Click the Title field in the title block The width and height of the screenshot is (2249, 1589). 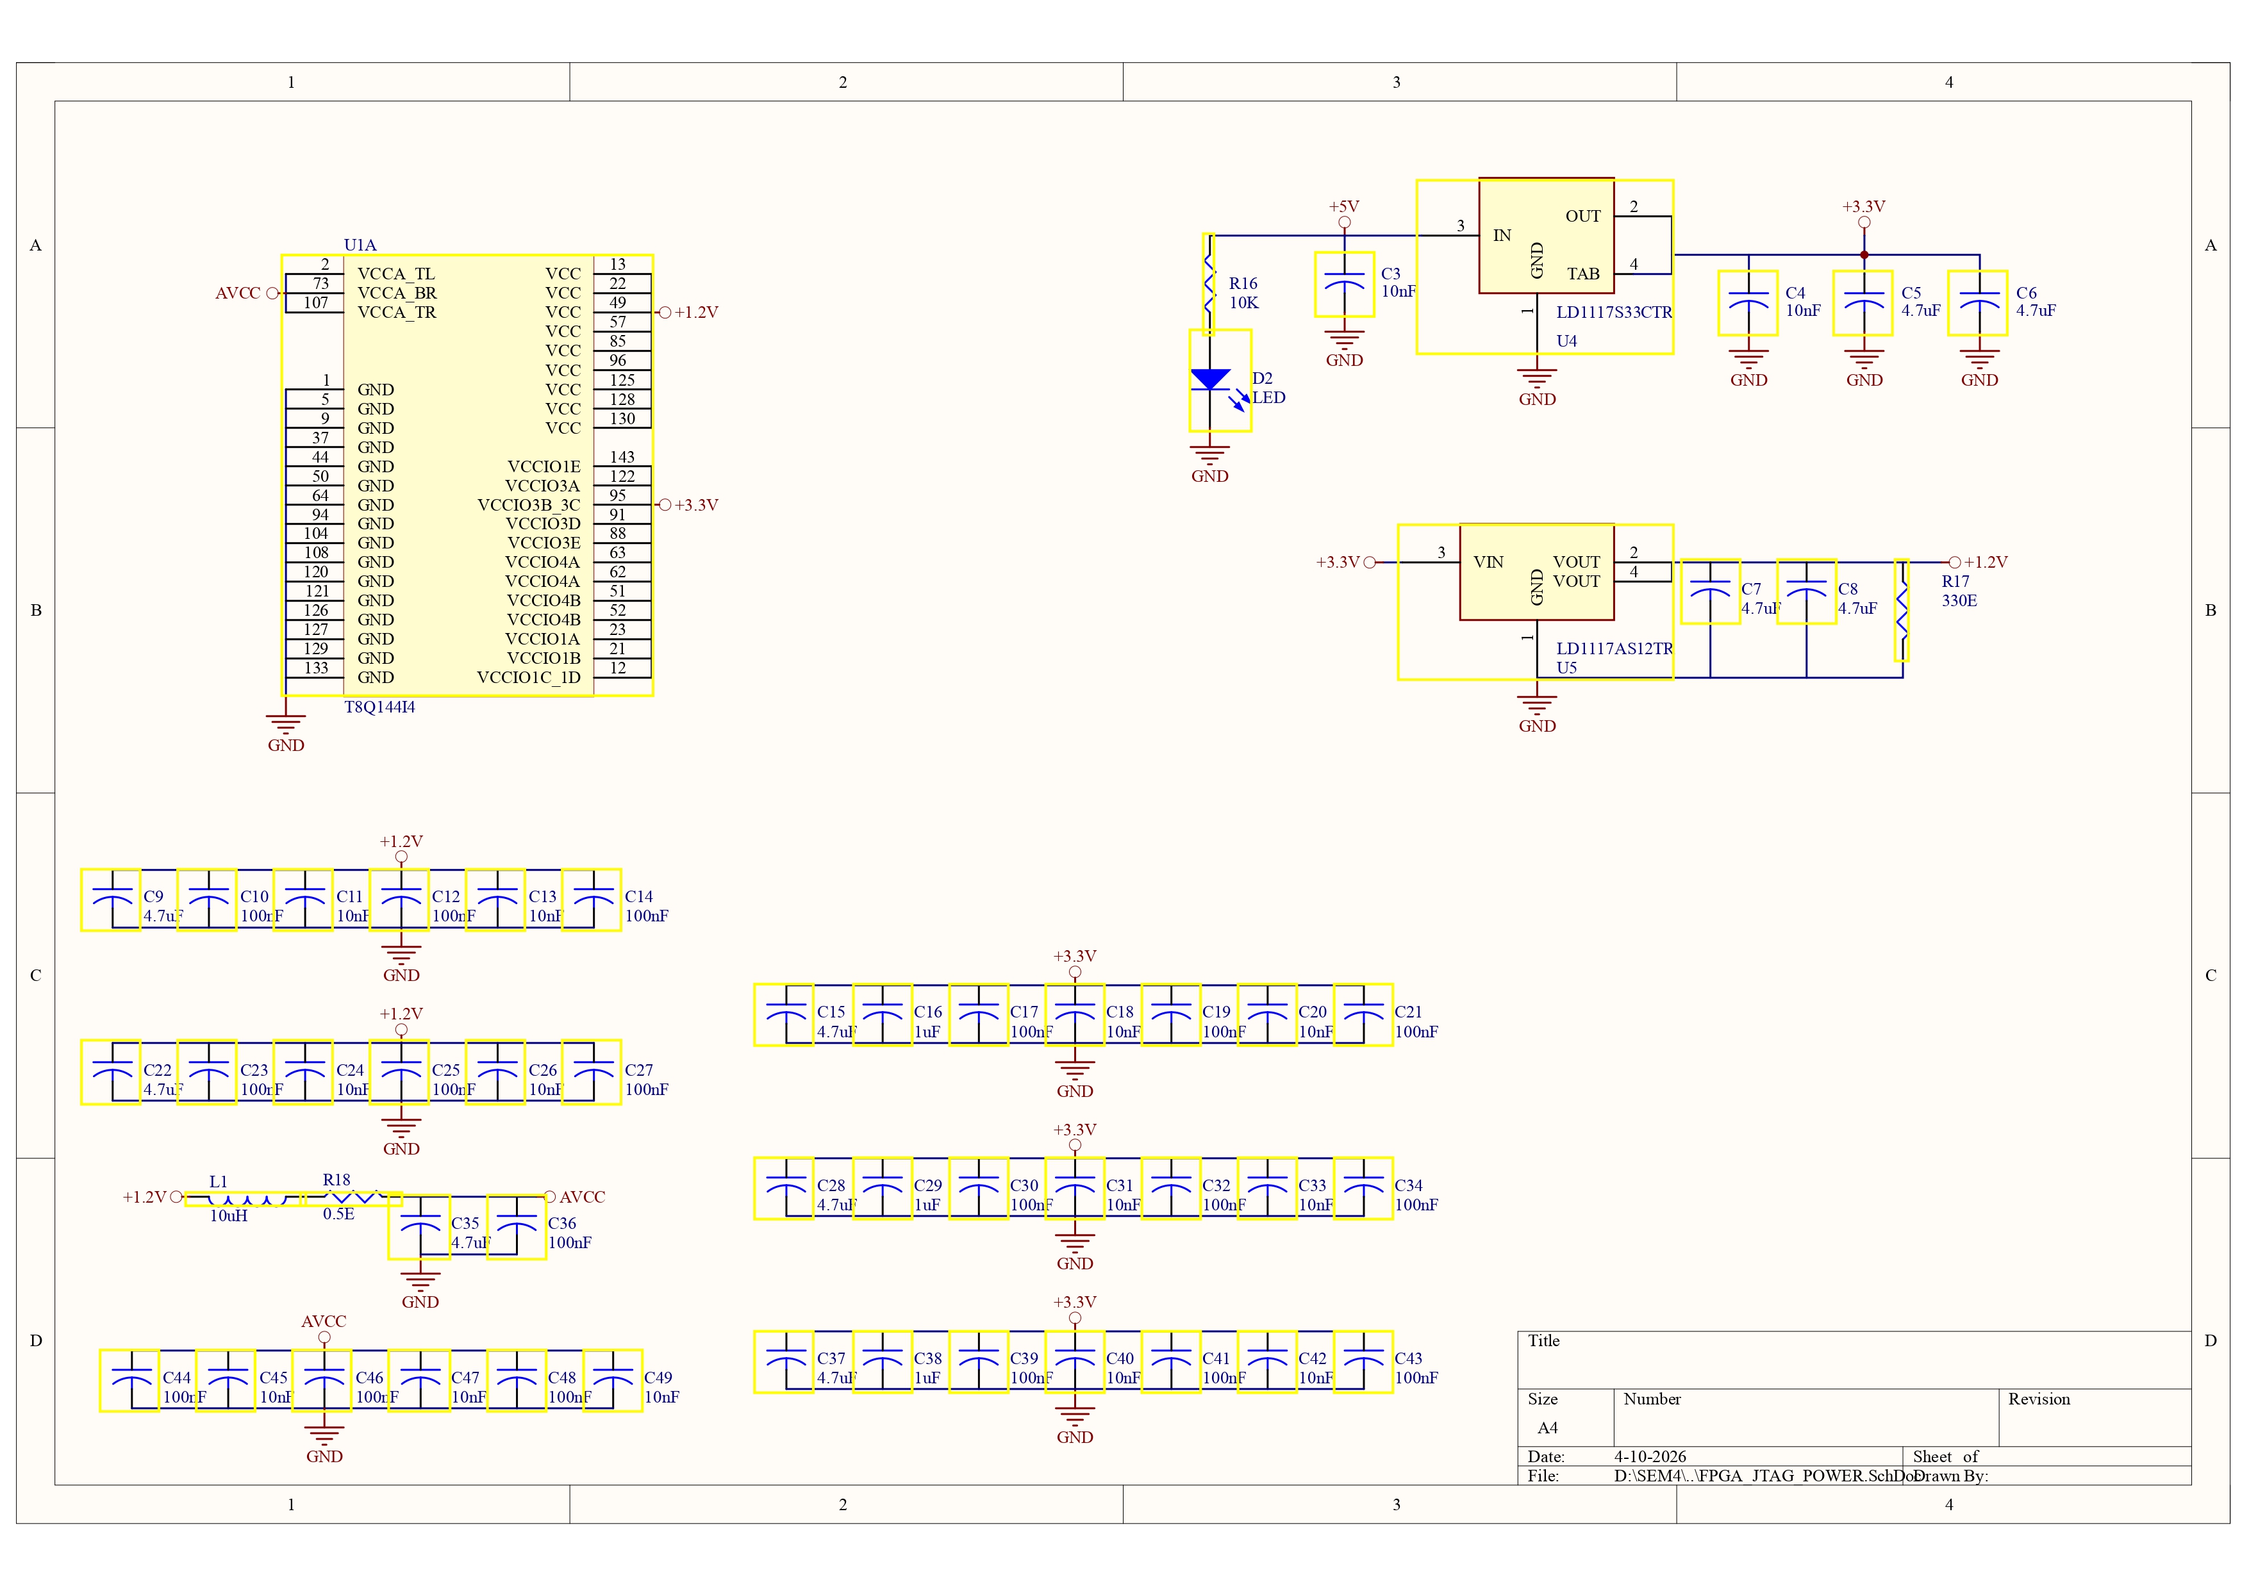1545,1341
